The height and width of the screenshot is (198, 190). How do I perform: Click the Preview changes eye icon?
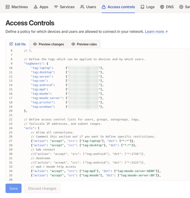point(35,44)
